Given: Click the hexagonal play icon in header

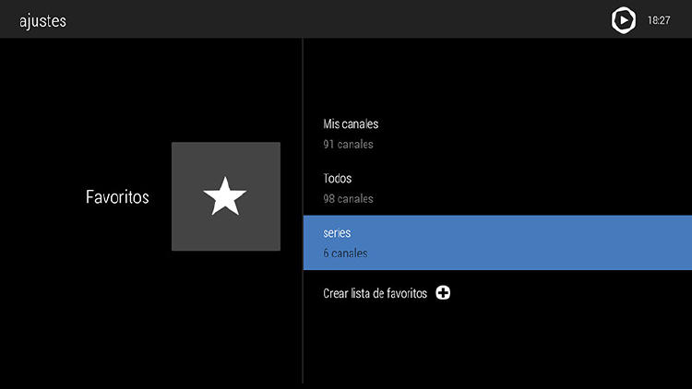Looking at the screenshot, I should pyautogui.click(x=624, y=19).
